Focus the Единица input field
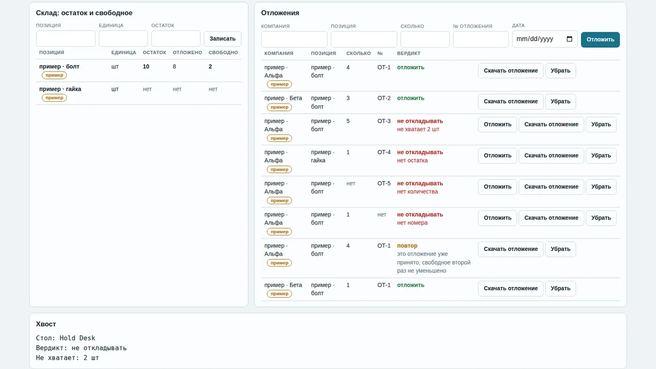The image size is (656, 369). click(123, 39)
